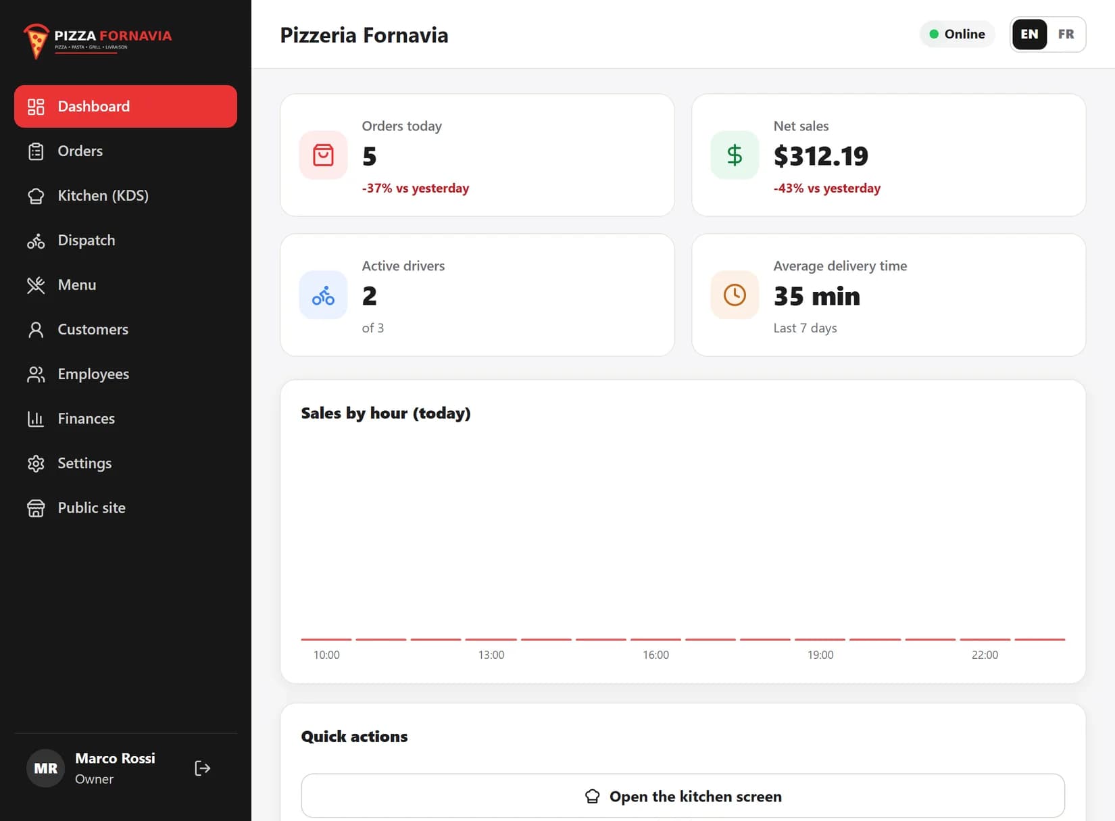Image resolution: width=1115 pixels, height=821 pixels.
Task: Click the Last 7 days label
Action: point(805,328)
